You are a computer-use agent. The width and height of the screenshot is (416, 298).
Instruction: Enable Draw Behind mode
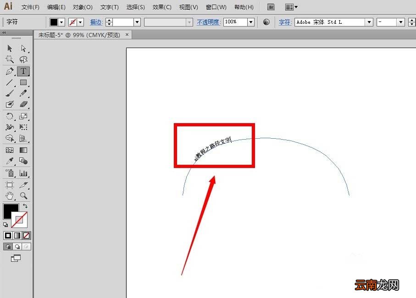point(17,247)
